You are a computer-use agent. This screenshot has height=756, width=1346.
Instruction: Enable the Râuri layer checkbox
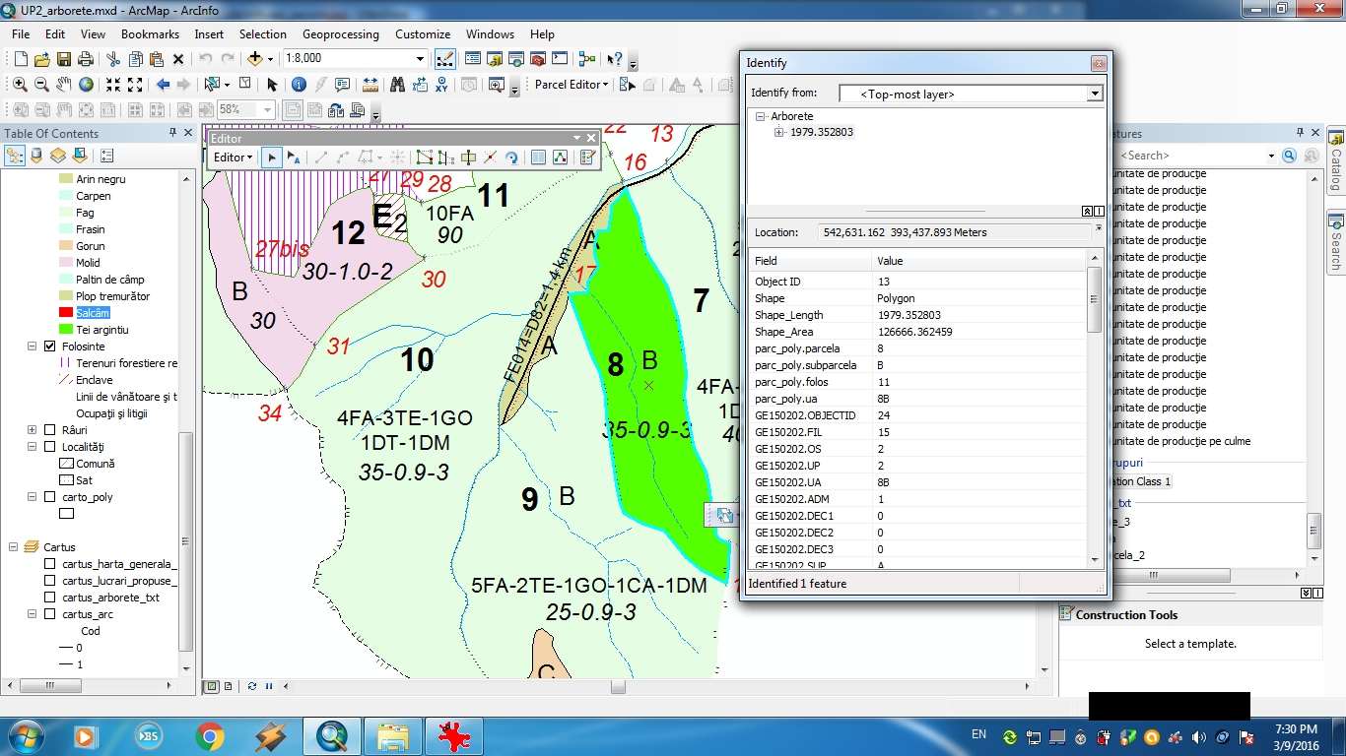coord(50,430)
